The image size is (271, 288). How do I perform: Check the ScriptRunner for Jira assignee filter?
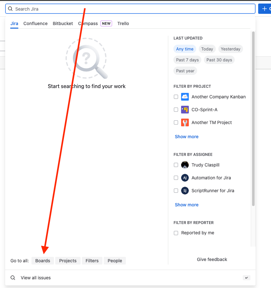coord(176,191)
